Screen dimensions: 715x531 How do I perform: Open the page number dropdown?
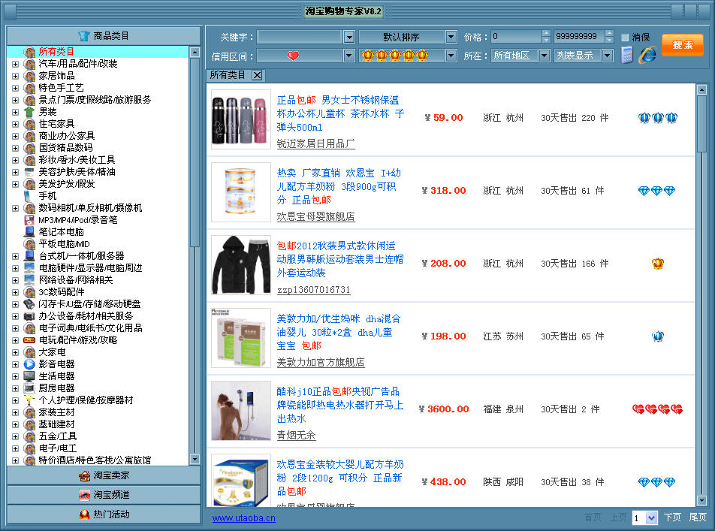(x=651, y=517)
